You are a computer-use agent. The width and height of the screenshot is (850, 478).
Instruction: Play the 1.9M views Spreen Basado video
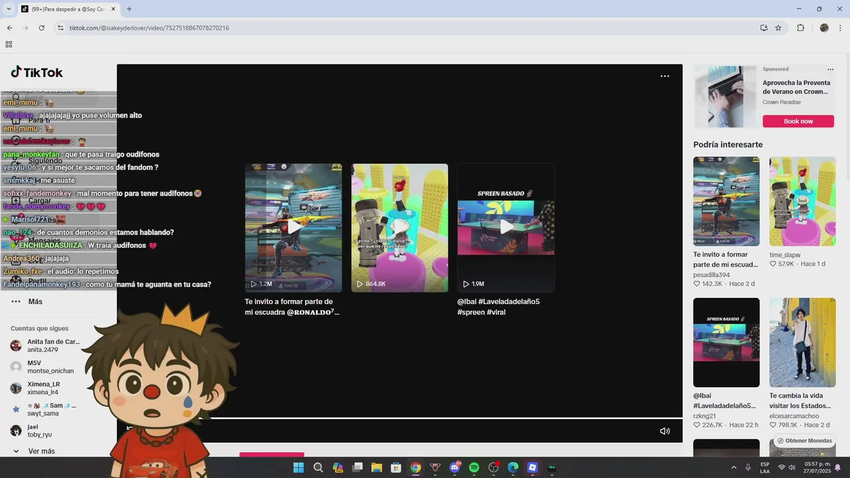coord(506,228)
